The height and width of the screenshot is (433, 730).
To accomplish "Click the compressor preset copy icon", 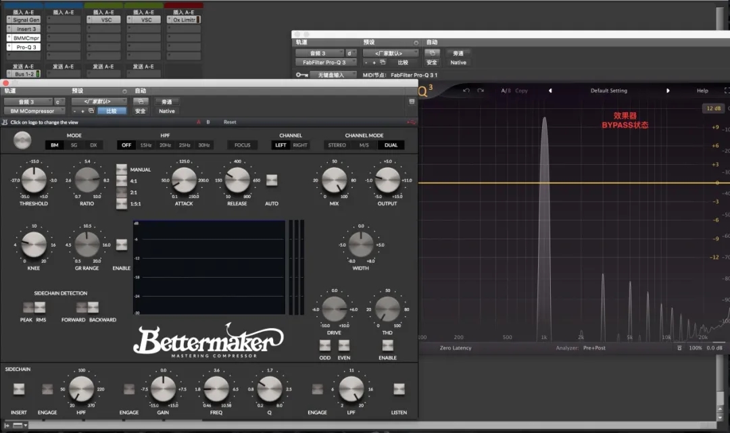I will (91, 111).
